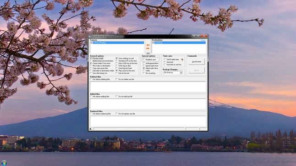
Task: Click inside the Deleted files list area
Action: tap(148, 87)
